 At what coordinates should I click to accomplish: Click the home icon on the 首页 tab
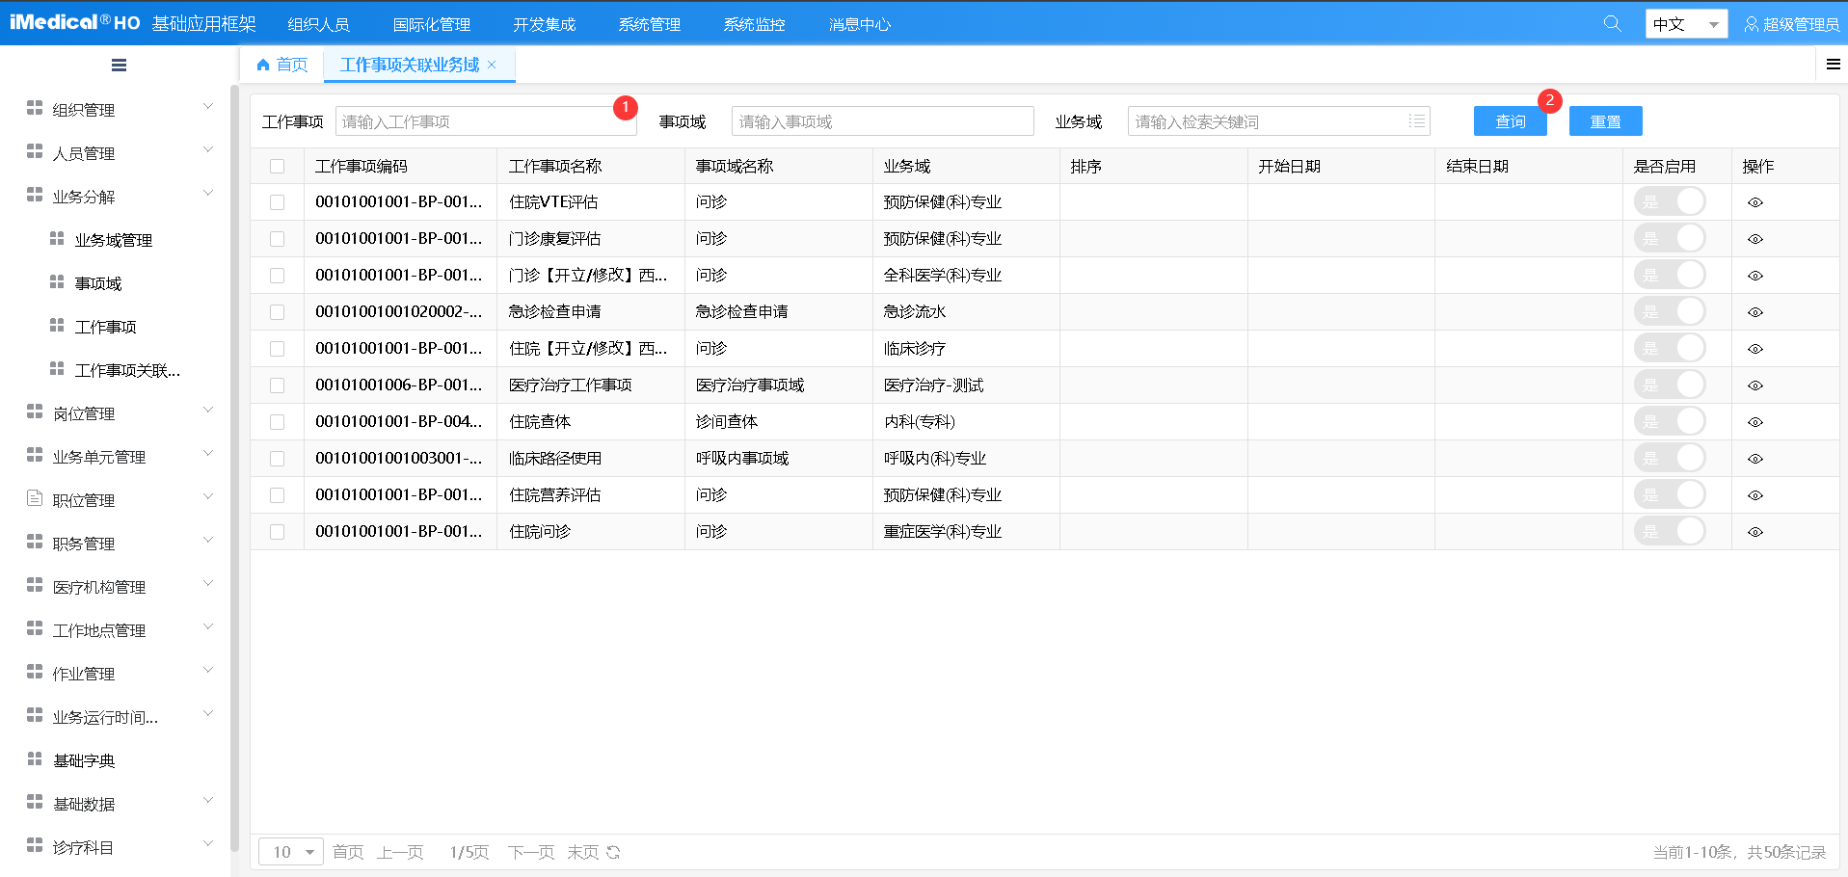pos(261,65)
